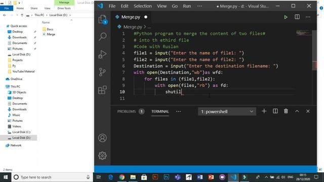Open the Go menu
This screenshot has width=324, height=182.
pos(175,6)
